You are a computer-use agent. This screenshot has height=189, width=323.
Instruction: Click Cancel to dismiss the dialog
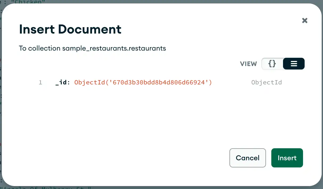pyautogui.click(x=248, y=158)
